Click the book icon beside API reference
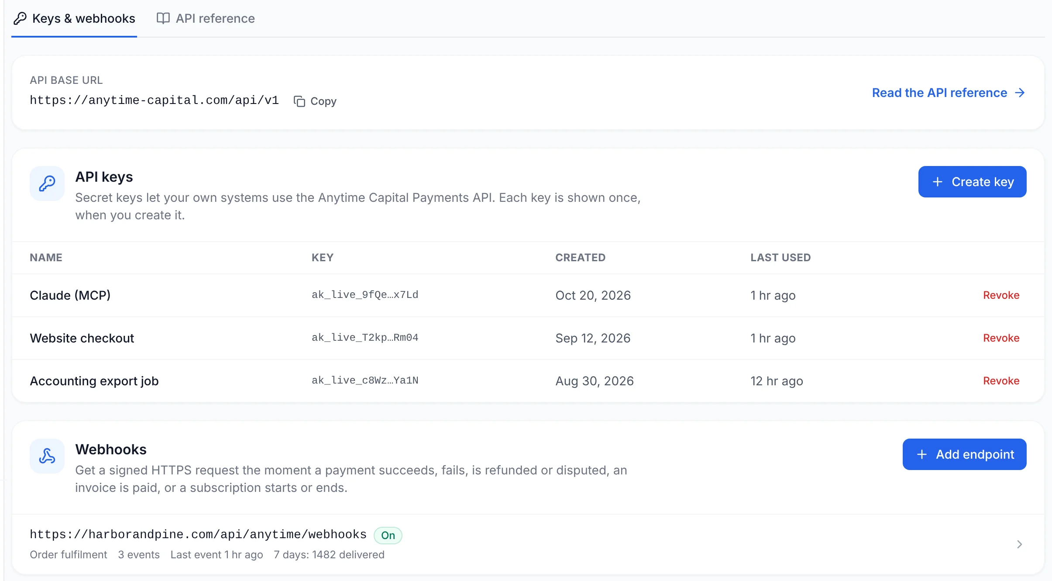 click(163, 18)
